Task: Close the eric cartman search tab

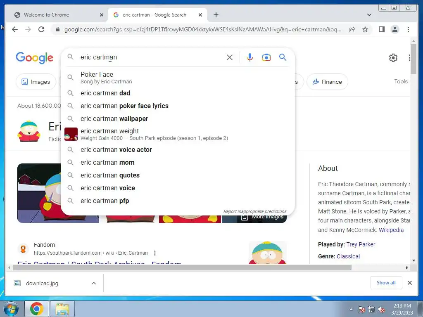Action: click(x=200, y=15)
